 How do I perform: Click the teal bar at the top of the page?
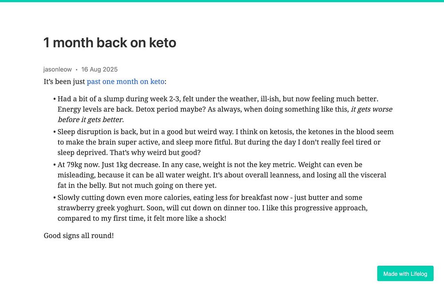tap(222, 1)
